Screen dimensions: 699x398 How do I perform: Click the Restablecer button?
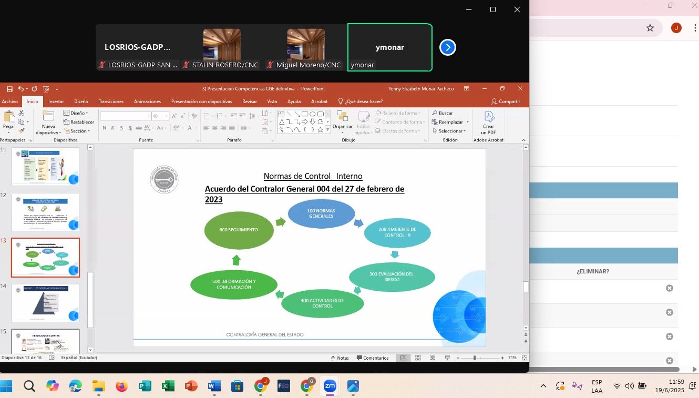point(78,122)
